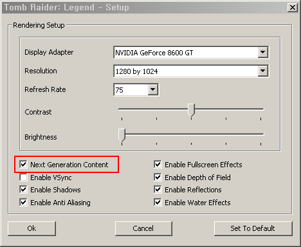Click the Contrast label

38,112
